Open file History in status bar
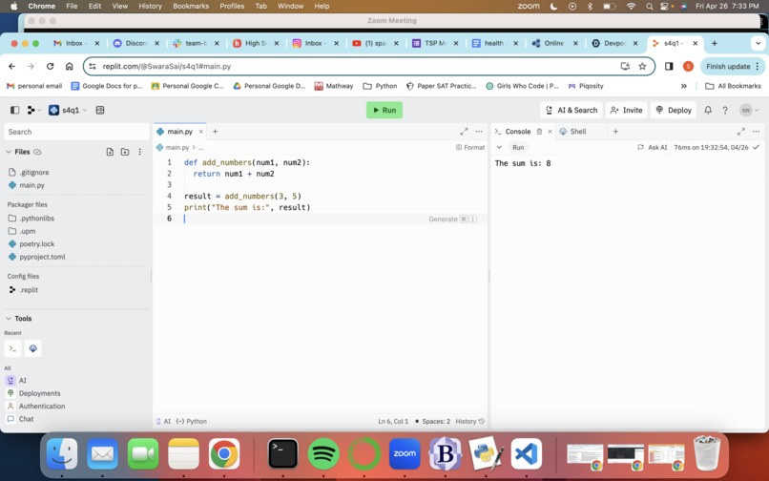 [x=469, y=421]
